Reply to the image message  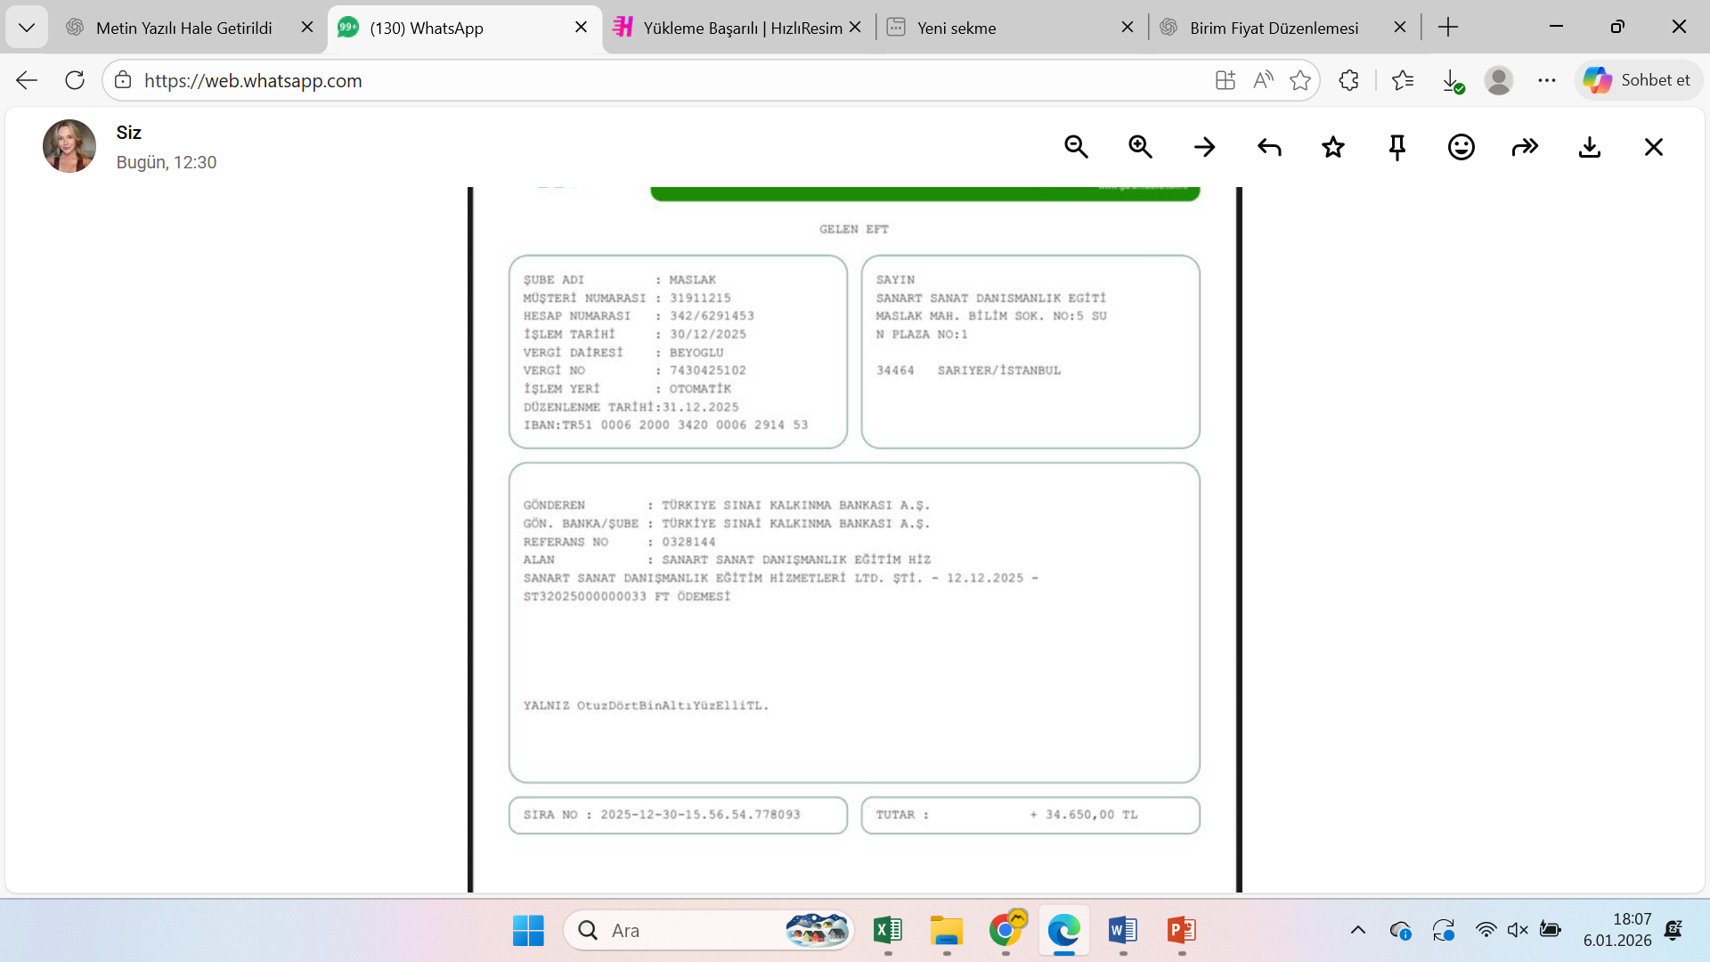coord(1269,147)
